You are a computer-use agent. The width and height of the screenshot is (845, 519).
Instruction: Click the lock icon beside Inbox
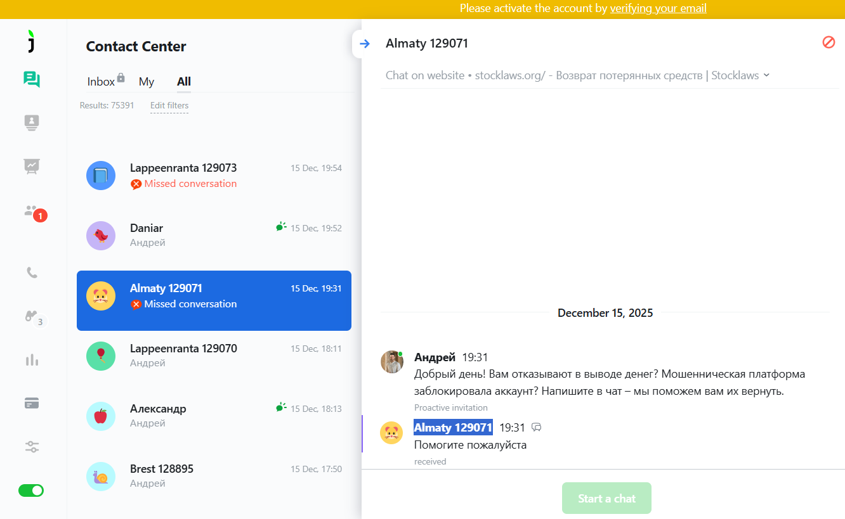pos(121,79)
